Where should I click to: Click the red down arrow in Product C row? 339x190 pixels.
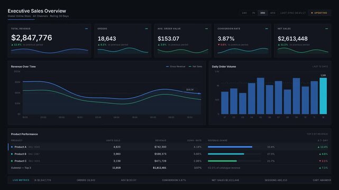pyautogui.click(x=320, y=161)
